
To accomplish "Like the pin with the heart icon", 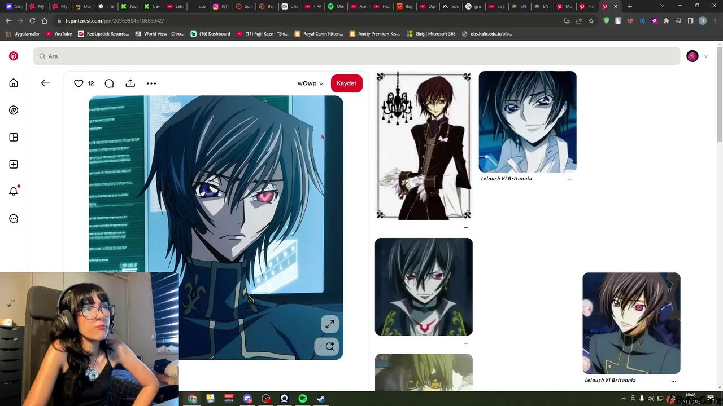I will pos(79,83).
